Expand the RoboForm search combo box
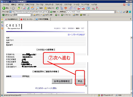The width and height of the screenshot is (133, 97). tap(31, 15)
